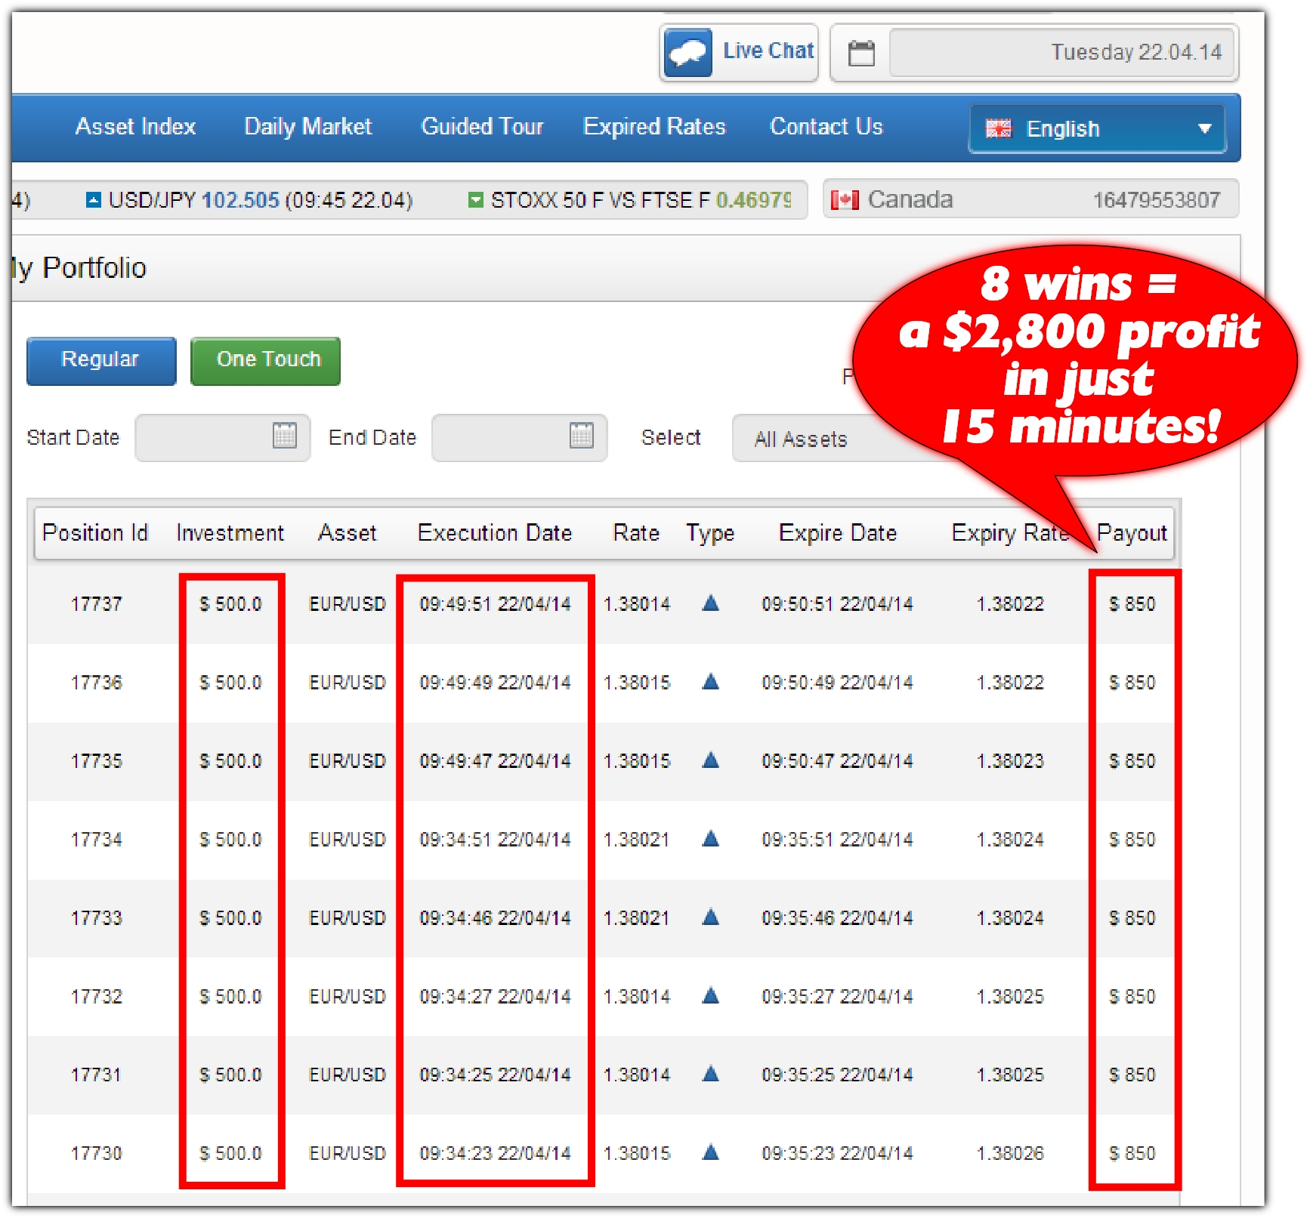Open the Start Date calendar picker icon
The width and height of the screenshot is (1310, 1218).
coord(285,436)
